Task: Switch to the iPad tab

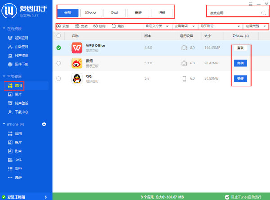Action: [114, 13]
